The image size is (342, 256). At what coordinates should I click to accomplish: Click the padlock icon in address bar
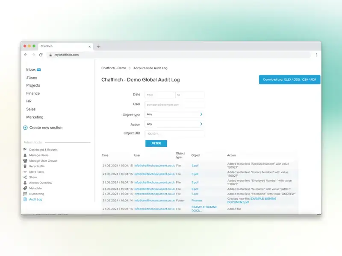point(50,55)
